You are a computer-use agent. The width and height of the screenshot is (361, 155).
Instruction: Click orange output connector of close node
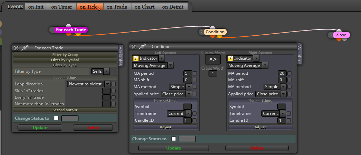[339, 39]
